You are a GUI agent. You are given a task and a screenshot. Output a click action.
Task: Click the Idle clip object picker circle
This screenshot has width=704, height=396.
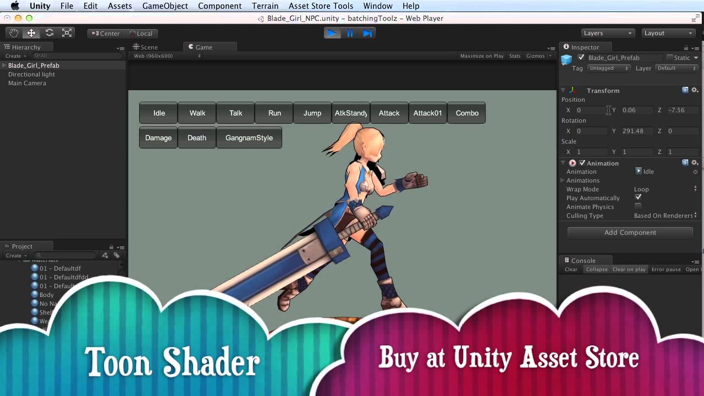[x=695, y=172]
